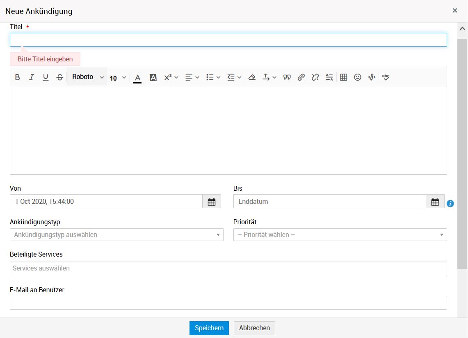
Task: Expand the list options arrow
Action: 219,77
